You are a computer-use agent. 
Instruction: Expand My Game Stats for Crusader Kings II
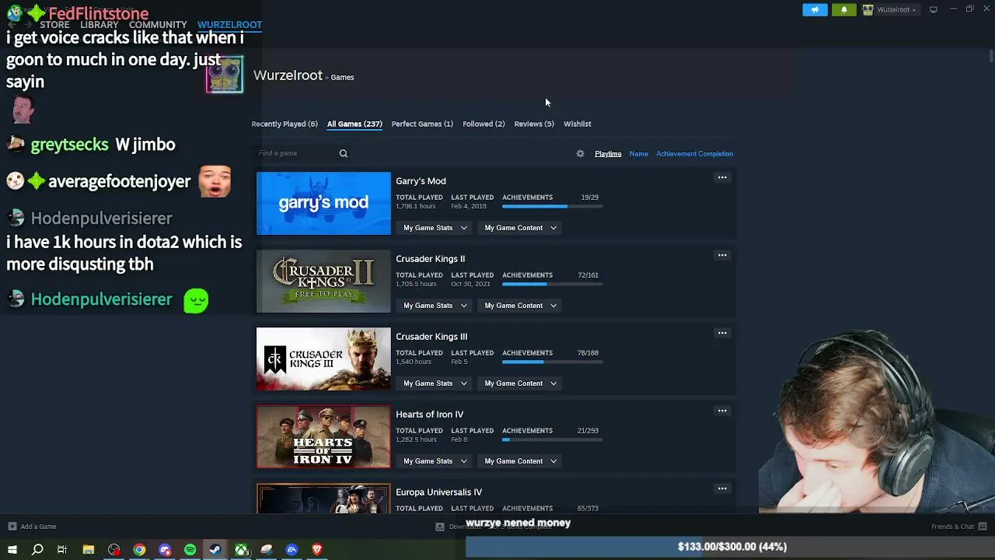(435, 306)
